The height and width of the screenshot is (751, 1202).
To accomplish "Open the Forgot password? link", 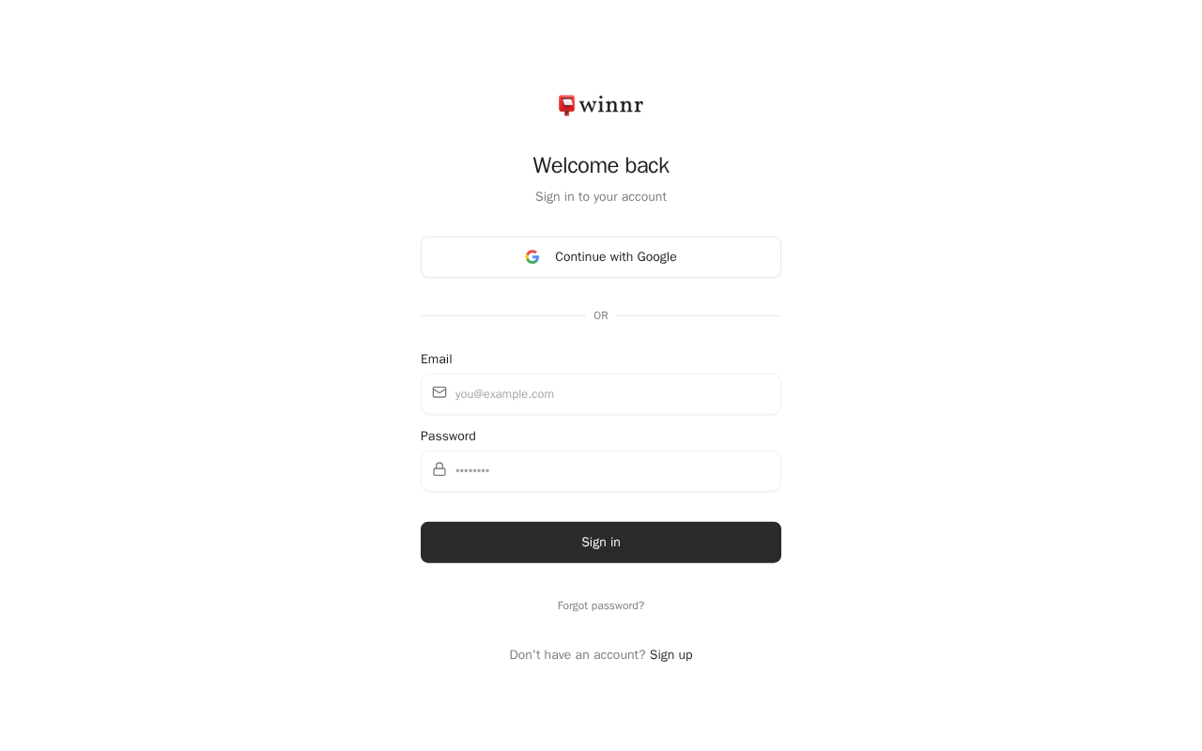I will click(601, 605).
